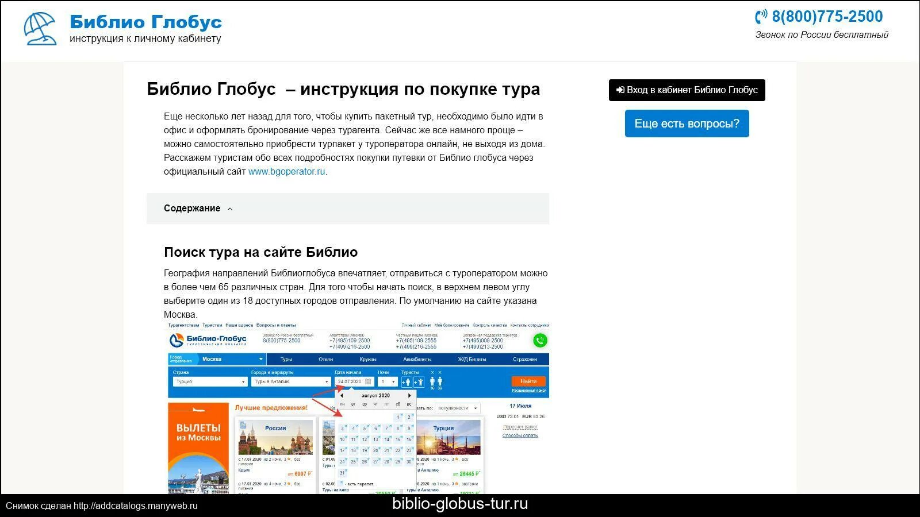Screen dimensions: 920x517
Task: Click the phone handset icon
Action: 761,17
